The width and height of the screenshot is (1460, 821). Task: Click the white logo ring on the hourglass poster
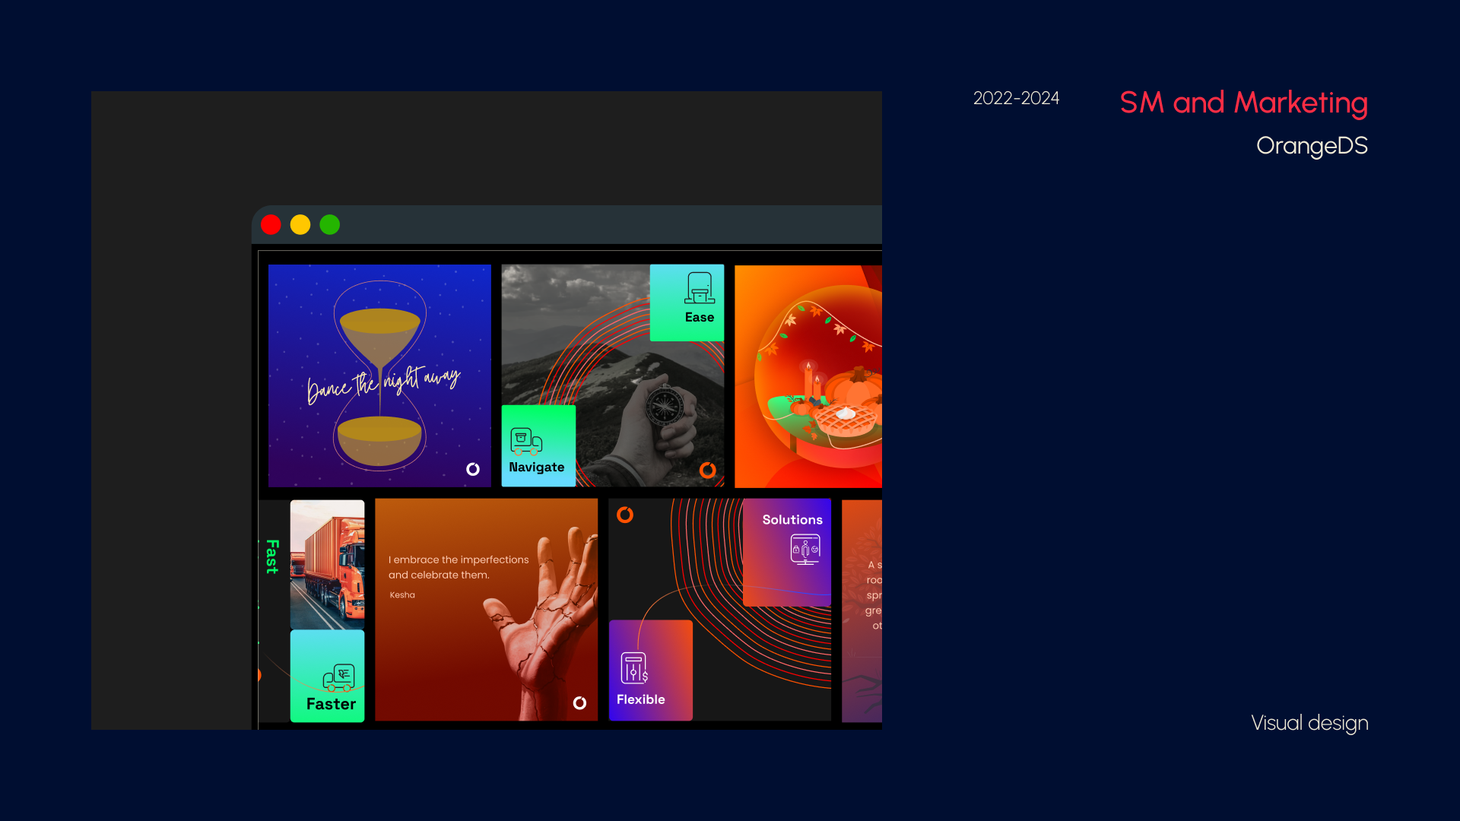473,469
